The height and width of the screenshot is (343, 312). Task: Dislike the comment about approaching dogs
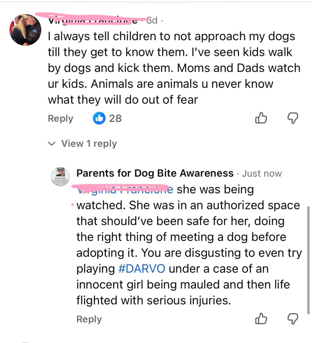(293, 118)
